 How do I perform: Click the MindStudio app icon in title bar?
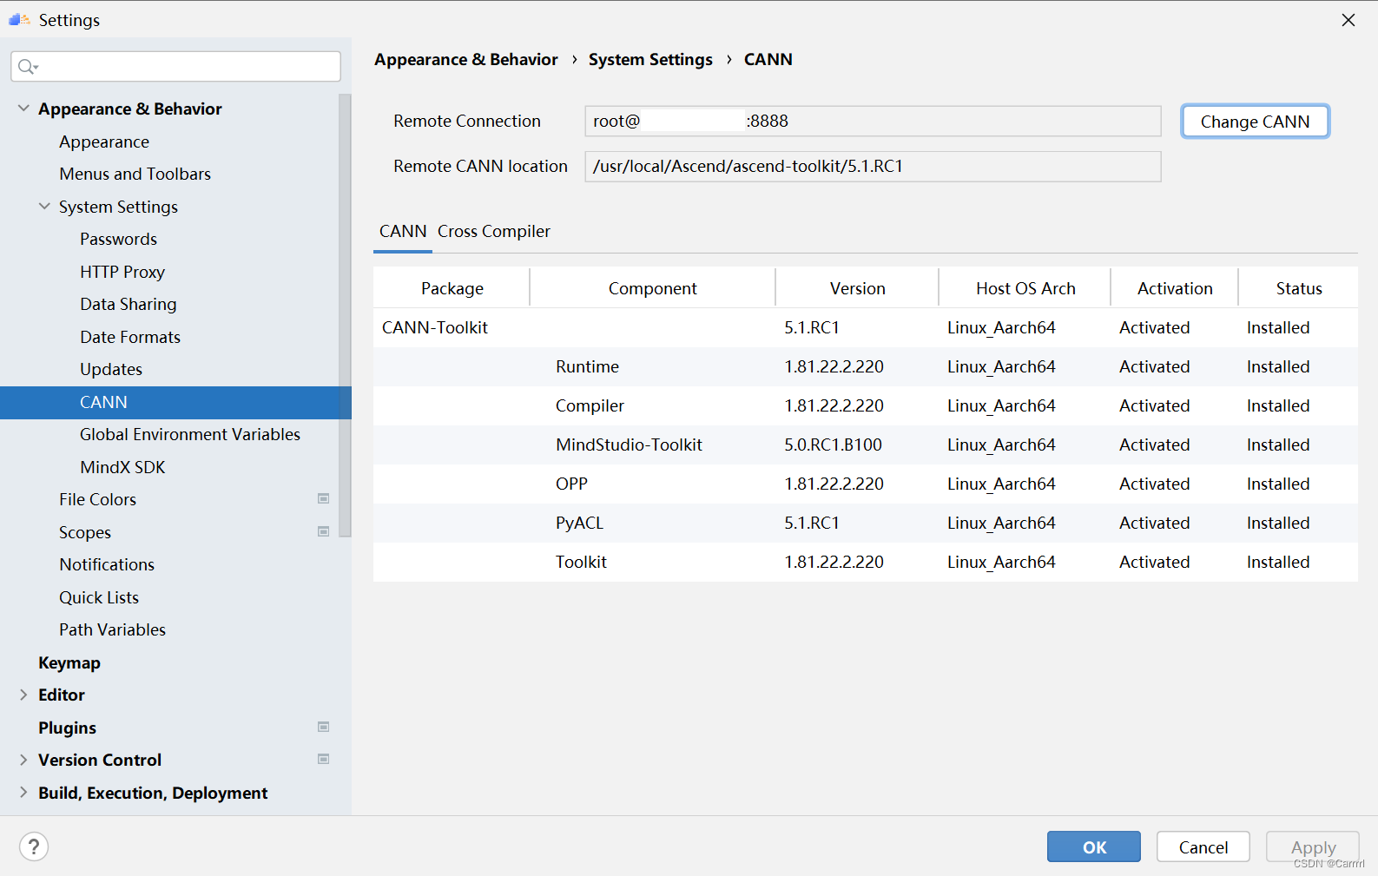coord(19,19)
